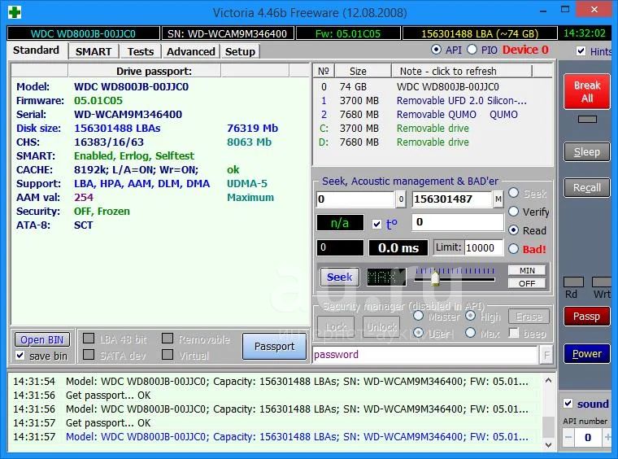Select the Read radio option

[513, 230]
